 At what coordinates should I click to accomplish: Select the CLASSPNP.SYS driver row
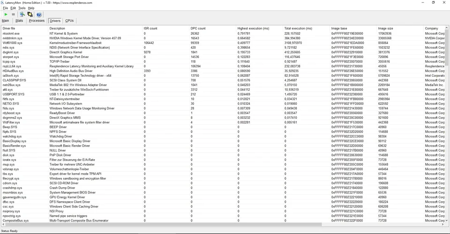click(223, 80)
